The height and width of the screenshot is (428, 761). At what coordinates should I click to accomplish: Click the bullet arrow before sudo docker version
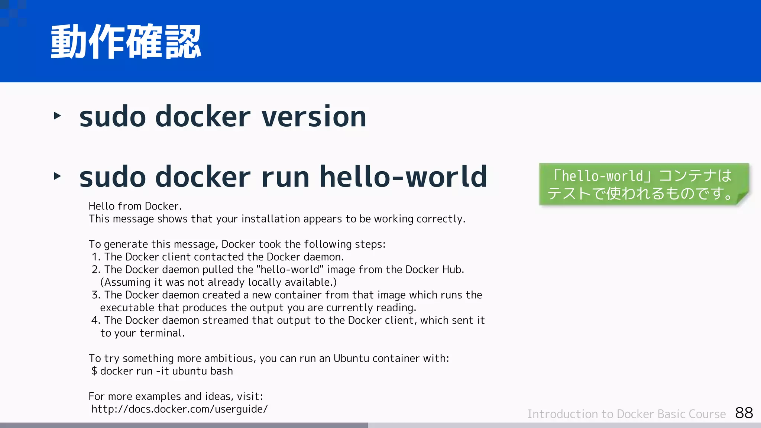57,116
